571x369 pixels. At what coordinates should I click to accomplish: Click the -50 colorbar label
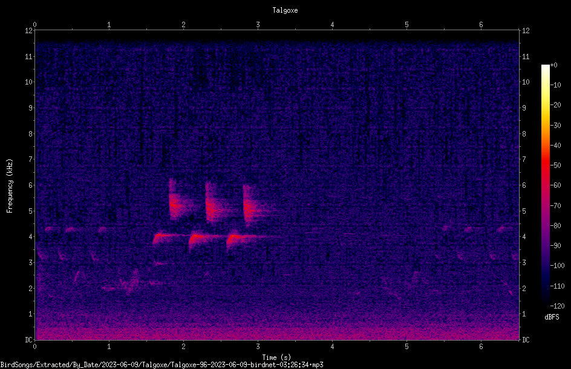point(555,165)
